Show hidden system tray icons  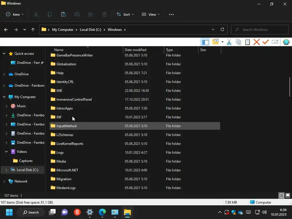[220, 212]
